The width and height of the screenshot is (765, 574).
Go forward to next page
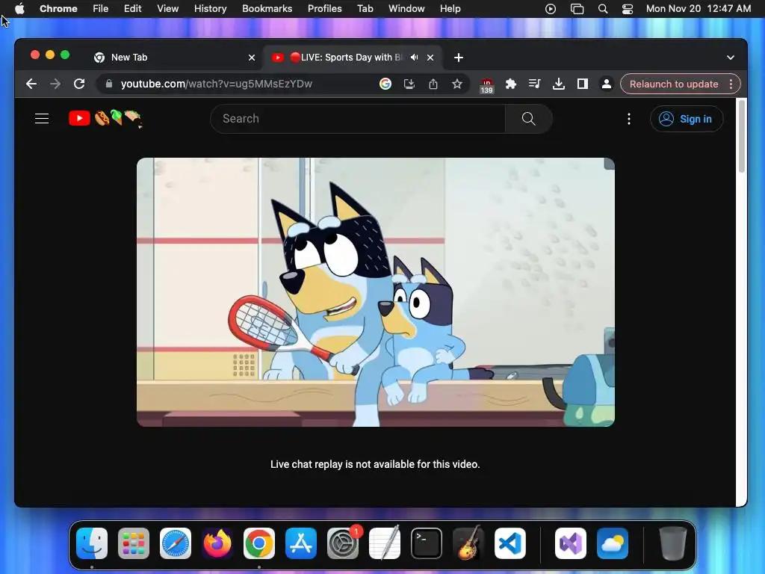[55, 84]
